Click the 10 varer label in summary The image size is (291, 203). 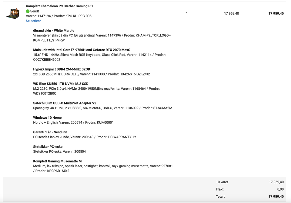tap(222, 182)
